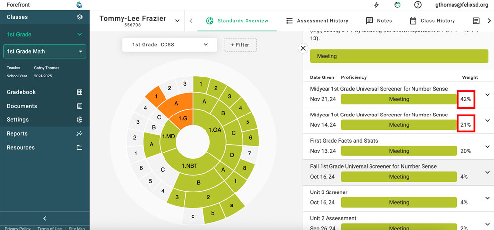Expand the Nov 21 Midyear Screener row
The height and width of the screenshot is (230, 494).
pos(487,95)
